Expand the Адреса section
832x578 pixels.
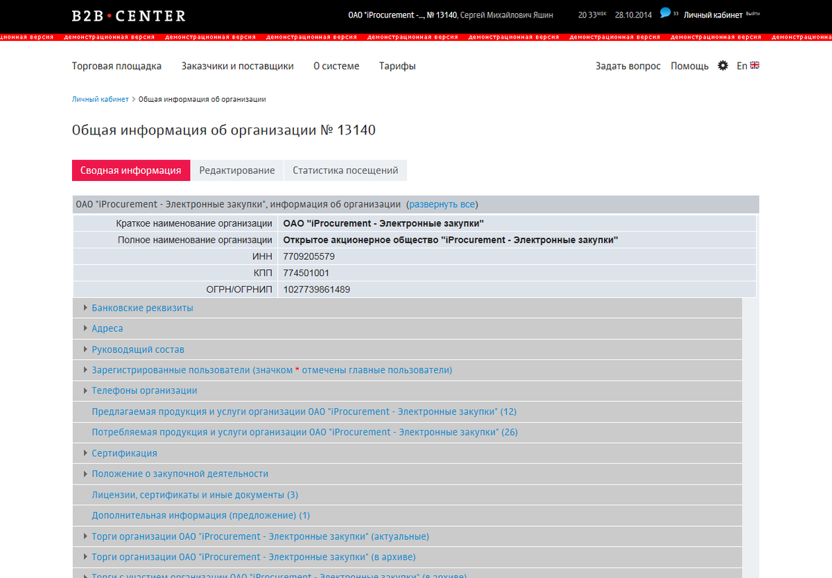pos(107,329)
